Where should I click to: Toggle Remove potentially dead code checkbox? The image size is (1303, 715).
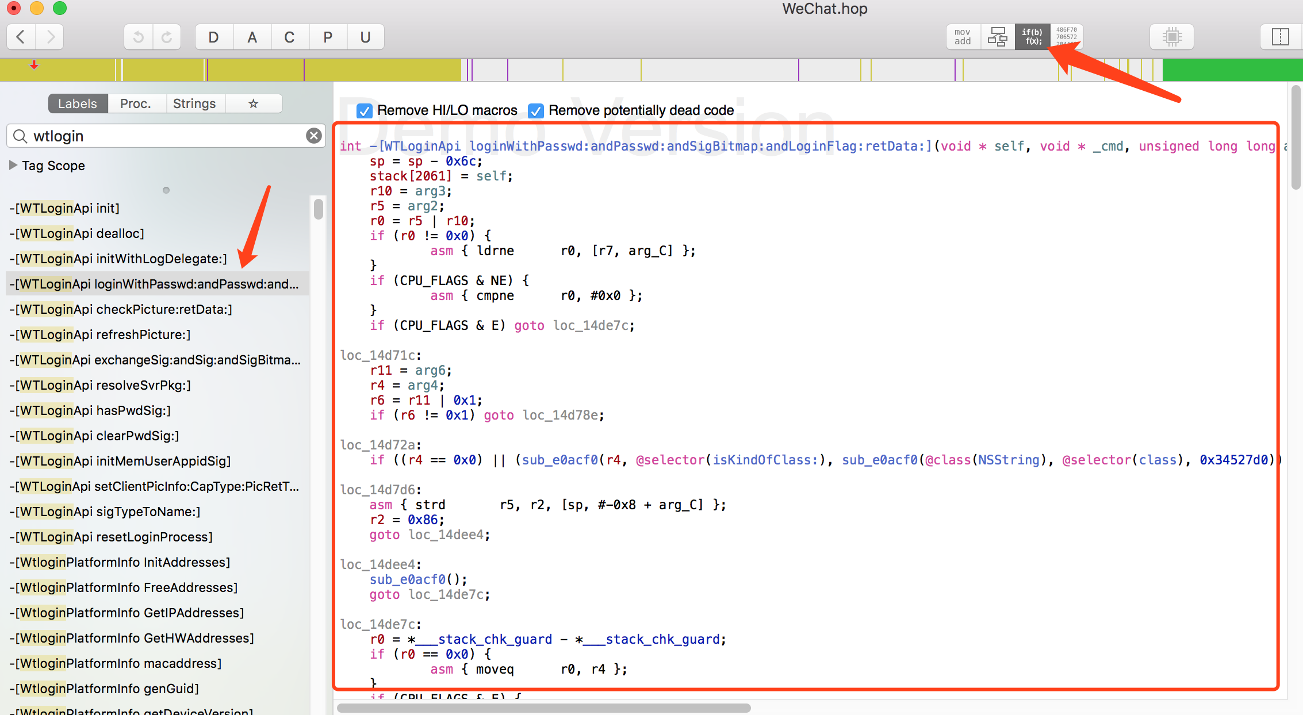point(535,110)
